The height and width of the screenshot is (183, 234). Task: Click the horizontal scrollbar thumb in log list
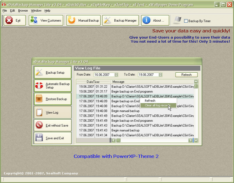click(x=118, y=140)
